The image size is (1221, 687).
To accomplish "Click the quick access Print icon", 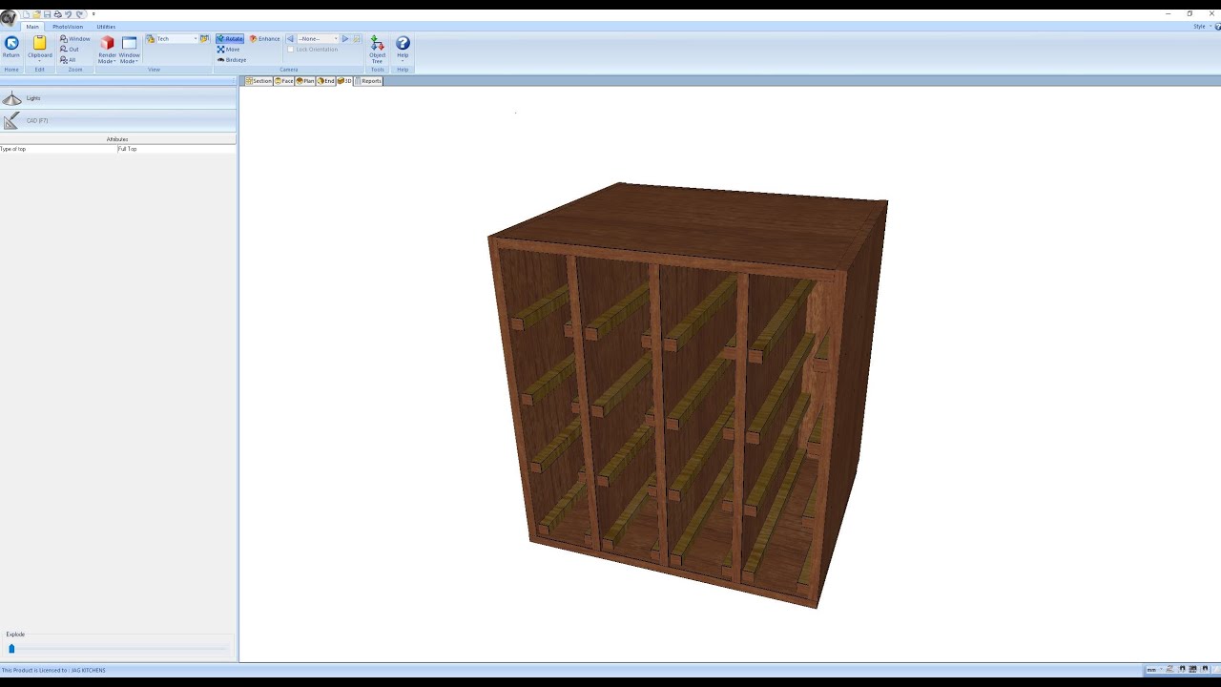I will click(57, 14).
